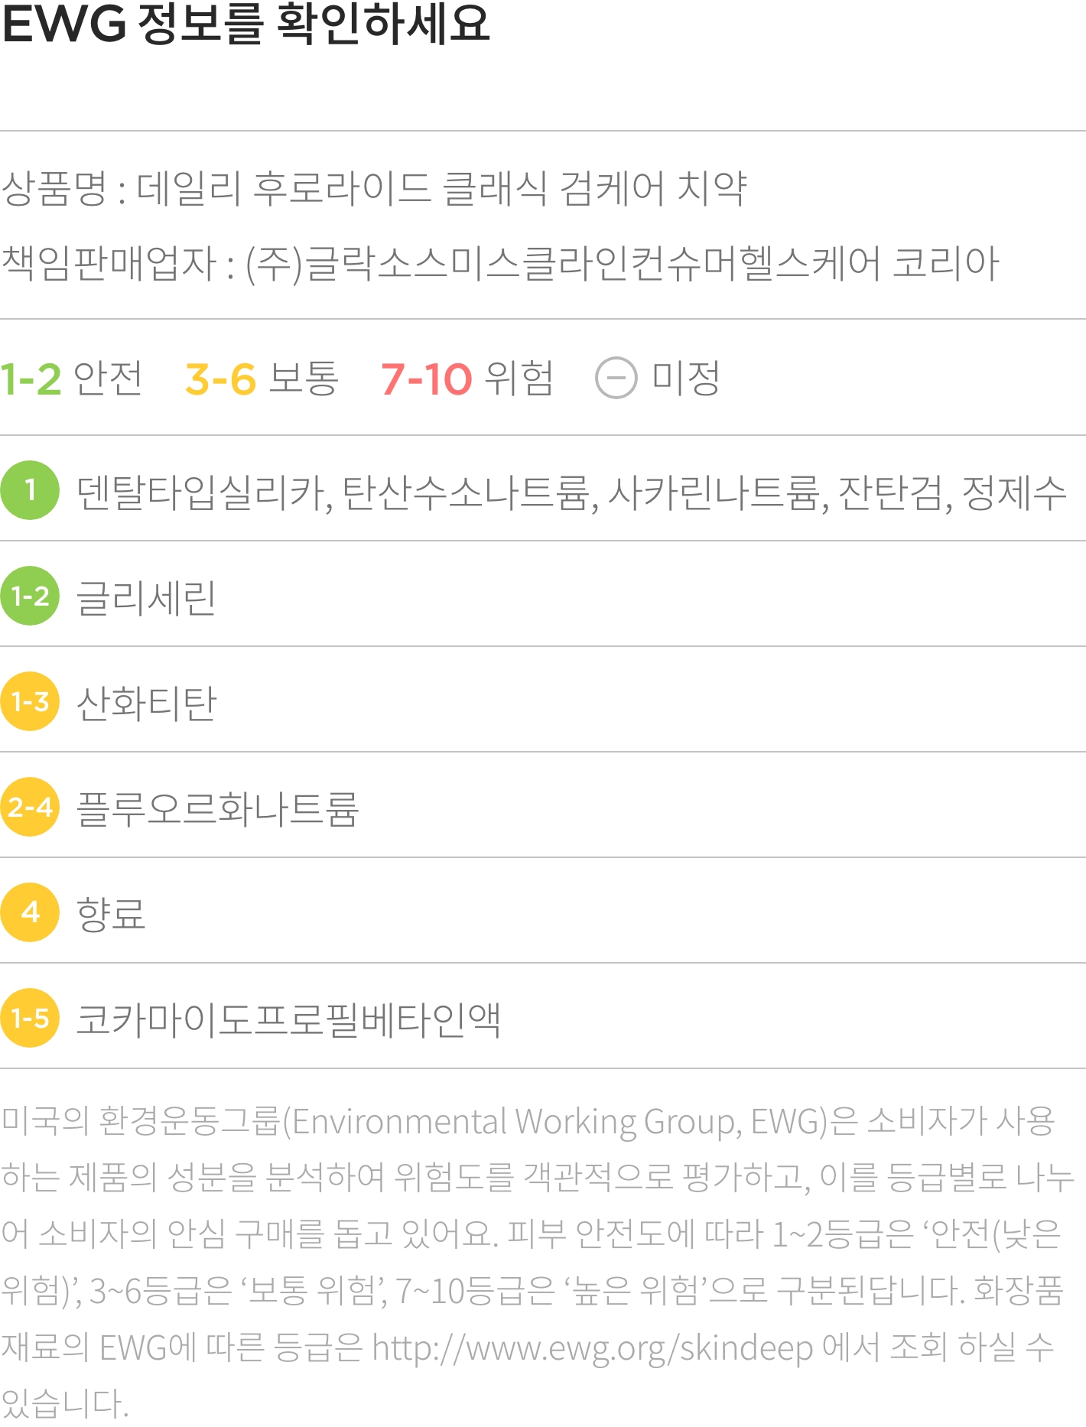Click the 상품명 product name line

pyautogui.click(x=374, y=188)
